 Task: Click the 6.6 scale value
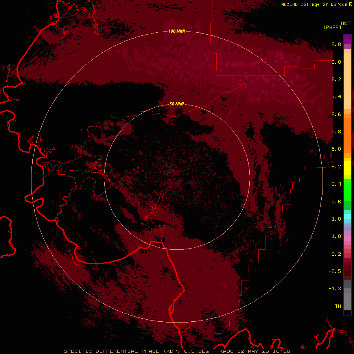(x=336, y=114)
